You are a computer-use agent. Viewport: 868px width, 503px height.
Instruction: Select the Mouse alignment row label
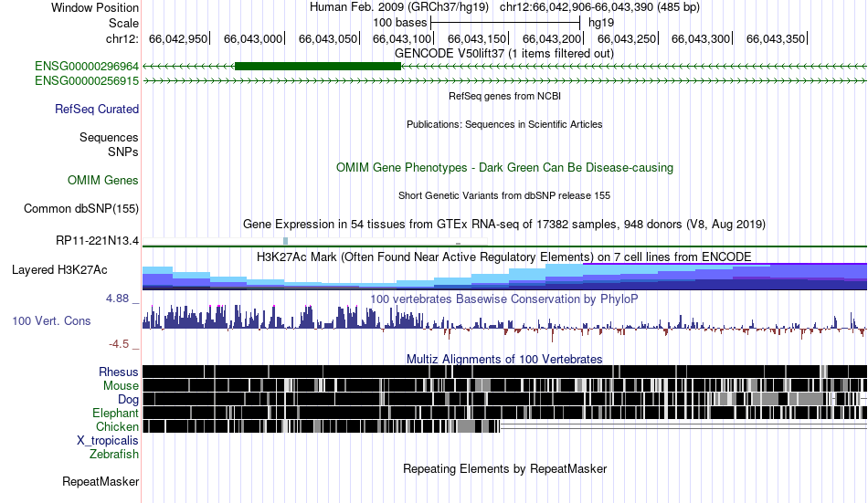tap(121, 385)
